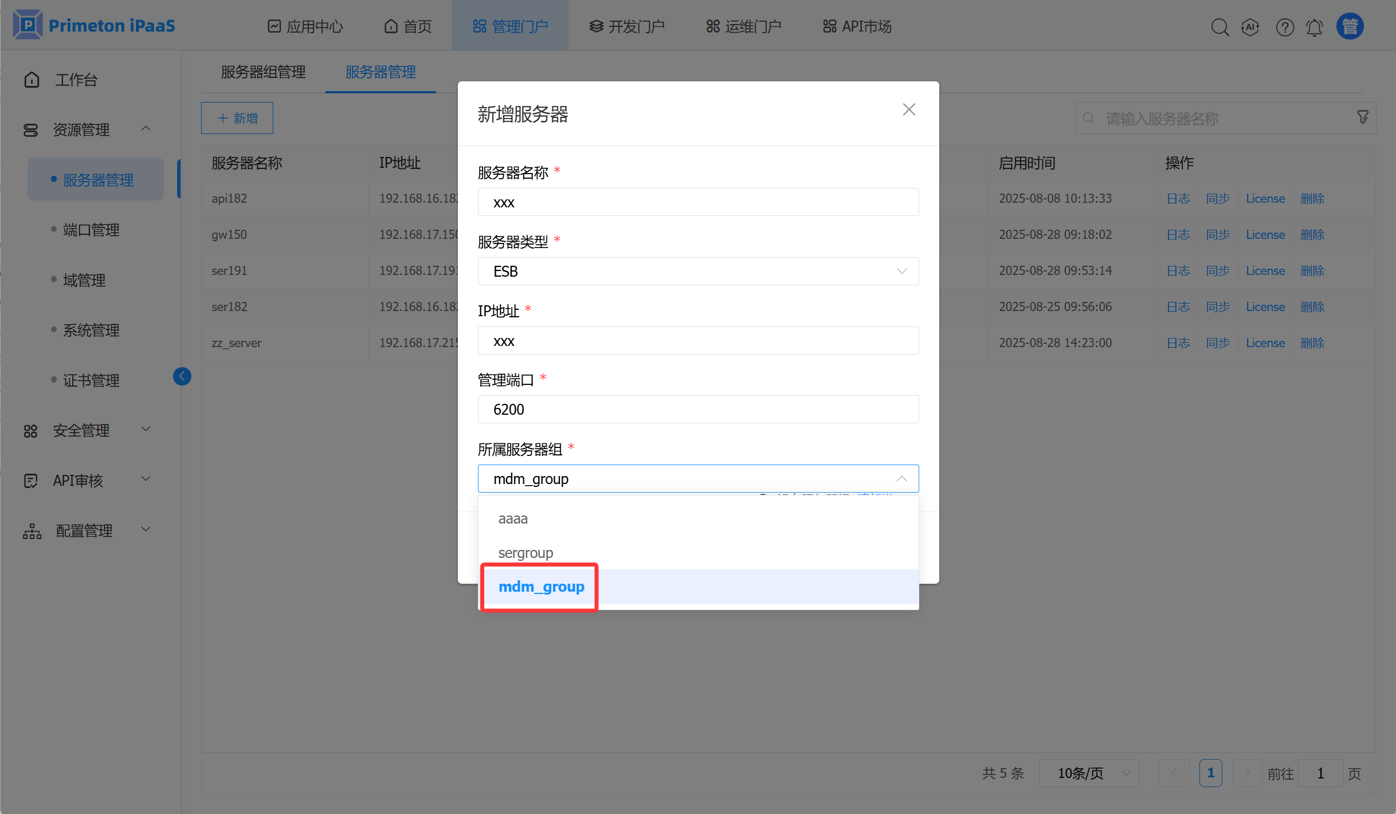
Task: Switch to 服务器组管理 tab
Action: pyautogui.click(x=263, y=72)
